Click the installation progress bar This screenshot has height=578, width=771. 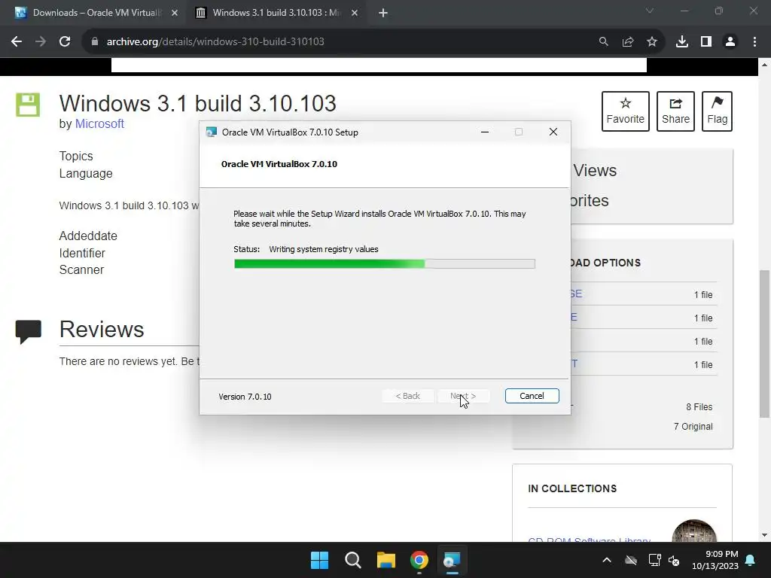(x=385, y=264)
